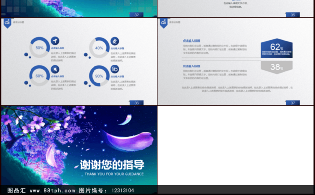
Task: Click the 点击输入标题 heading beside the 50% chart
Action: coord(58,48)
